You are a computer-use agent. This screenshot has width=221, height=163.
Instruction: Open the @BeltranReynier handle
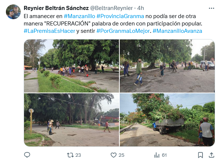(111, 8)
